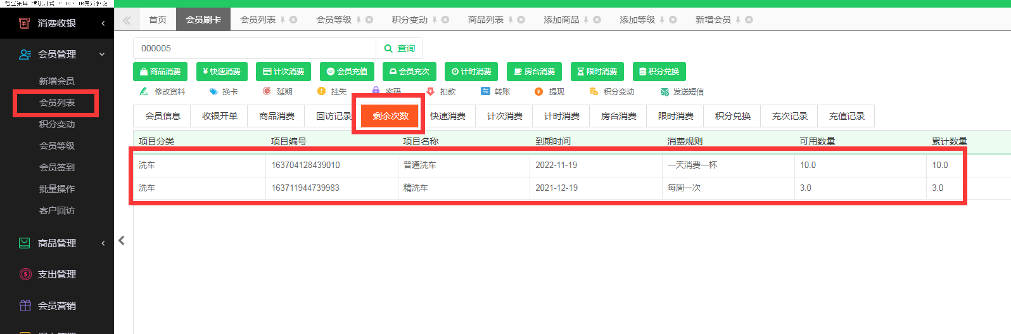
Task: Click the 换卡 card swap tag icon
Action: pos(213,92)
